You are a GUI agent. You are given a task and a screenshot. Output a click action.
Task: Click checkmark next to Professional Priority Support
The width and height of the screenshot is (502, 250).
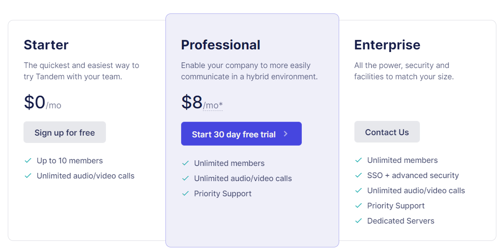click(x=185, y=194)
